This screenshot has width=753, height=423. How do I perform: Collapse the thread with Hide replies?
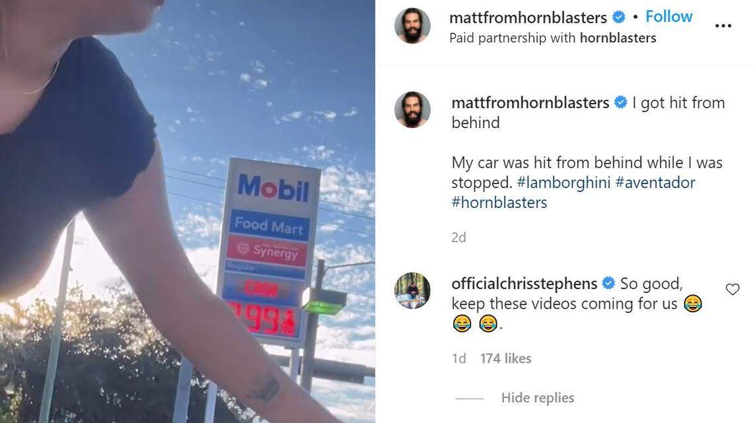click(x=538, y=397)
